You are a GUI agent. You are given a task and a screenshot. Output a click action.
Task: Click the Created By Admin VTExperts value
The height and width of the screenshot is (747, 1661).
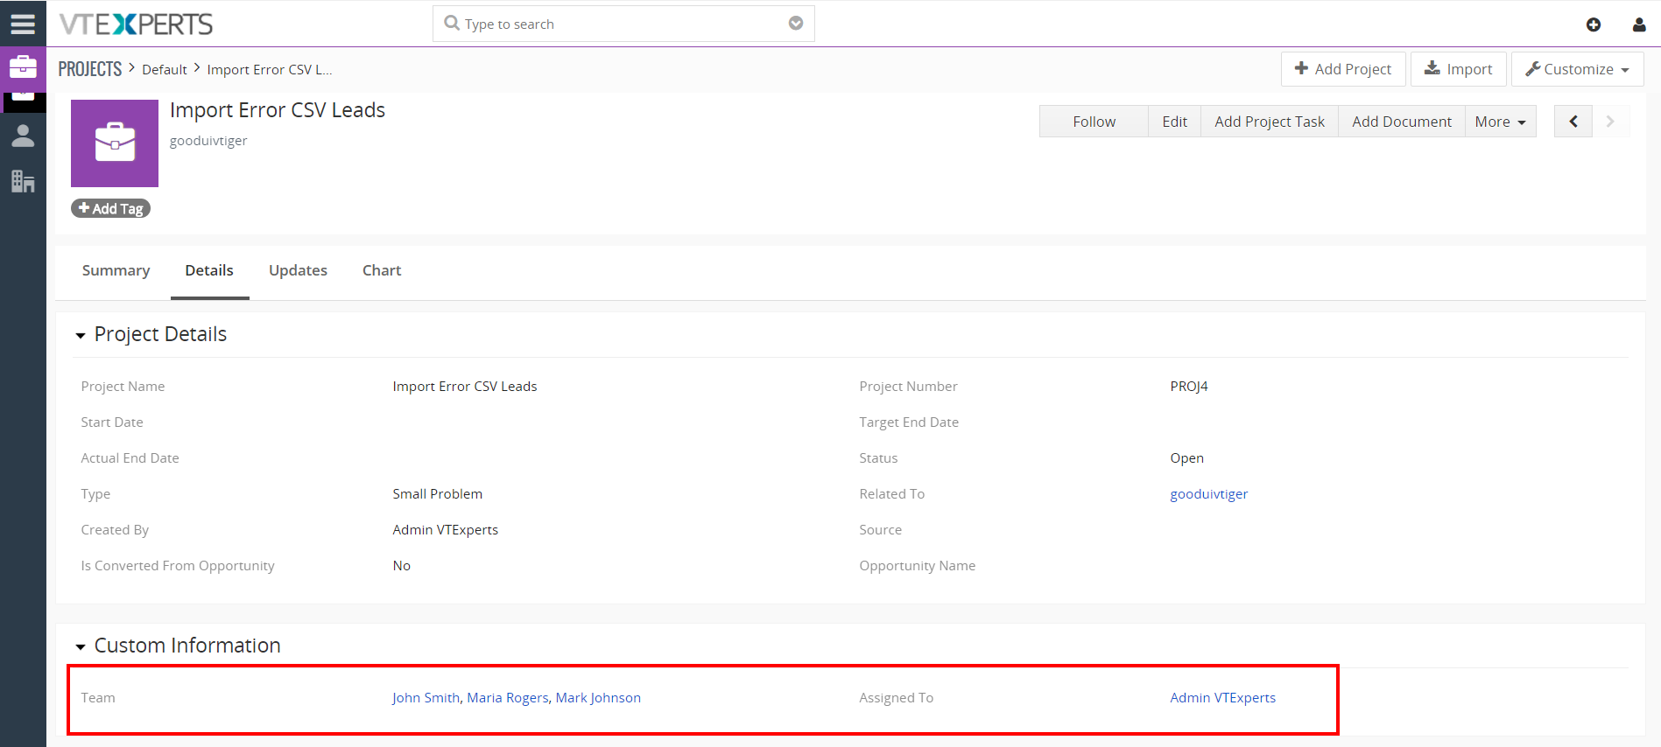pyautogui.click(x=445, y=530)
